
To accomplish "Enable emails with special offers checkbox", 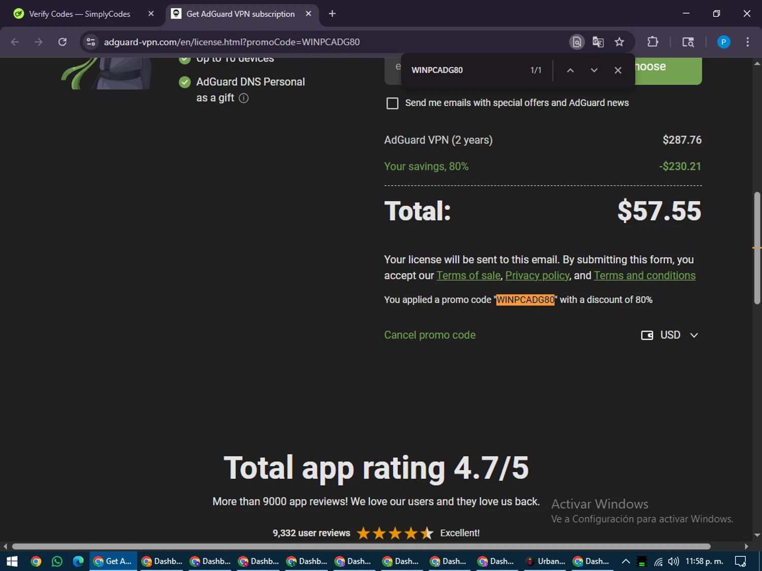I will pos(392,104).
